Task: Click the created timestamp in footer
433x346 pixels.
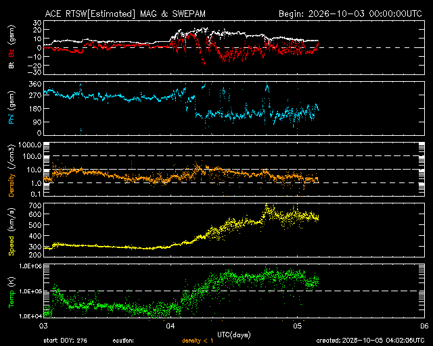Action: (370, 341)
